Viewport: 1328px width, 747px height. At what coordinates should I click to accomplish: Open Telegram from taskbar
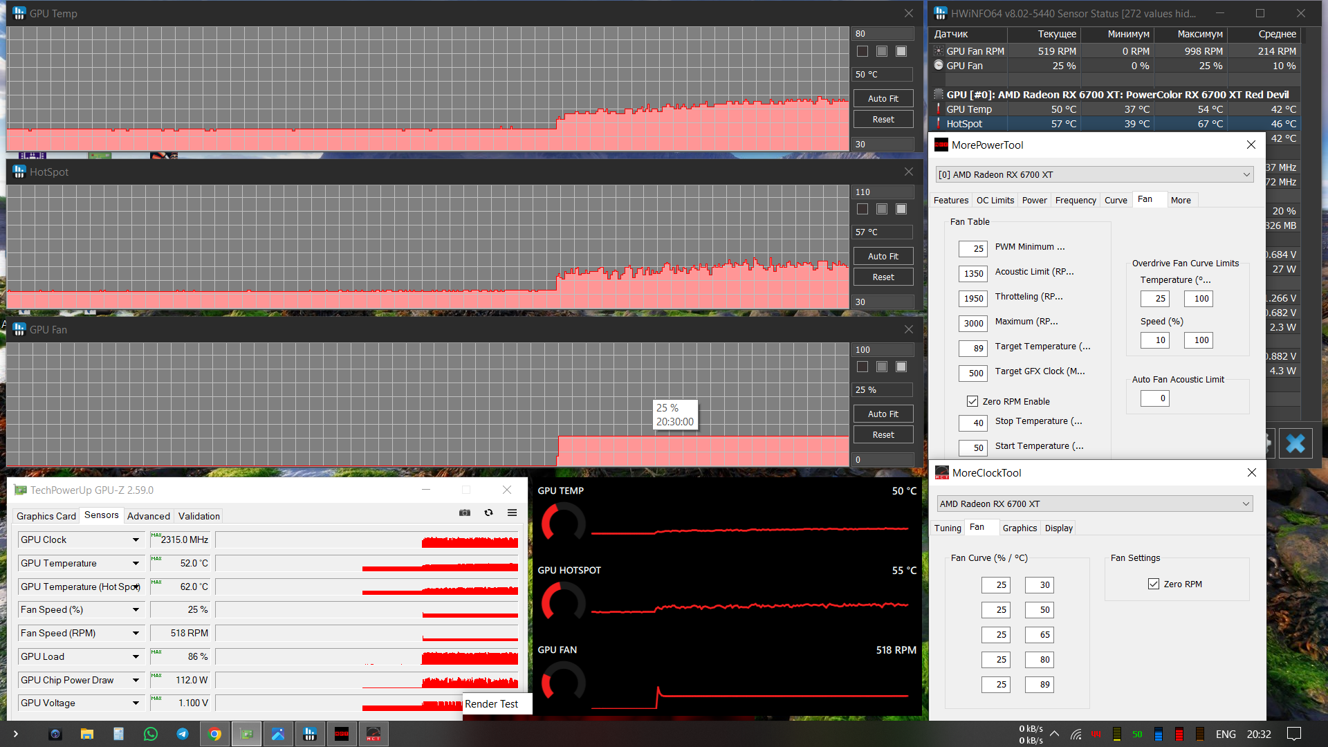pos(183,734)
